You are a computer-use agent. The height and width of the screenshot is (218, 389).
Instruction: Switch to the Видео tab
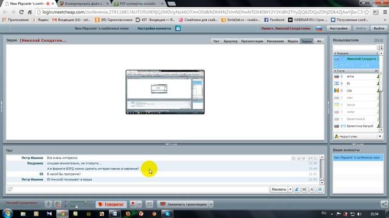293,41
